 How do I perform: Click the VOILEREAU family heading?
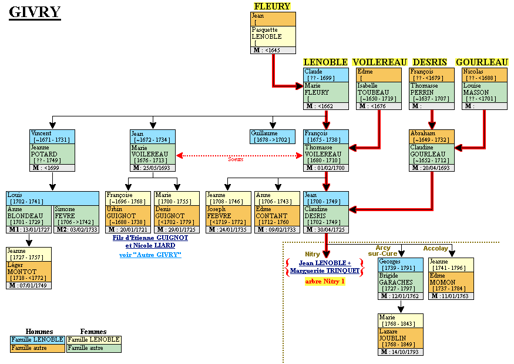379,62
